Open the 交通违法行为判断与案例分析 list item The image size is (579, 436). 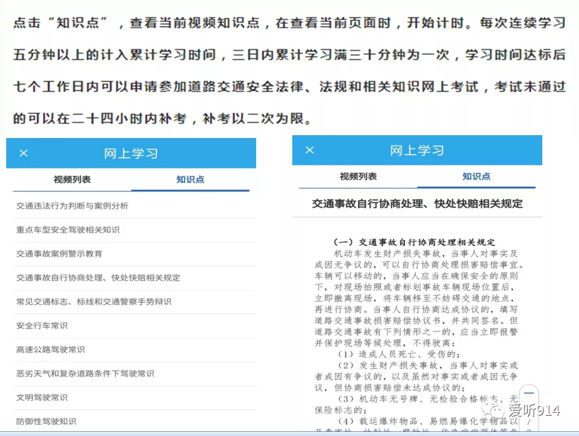pos(135,206)
